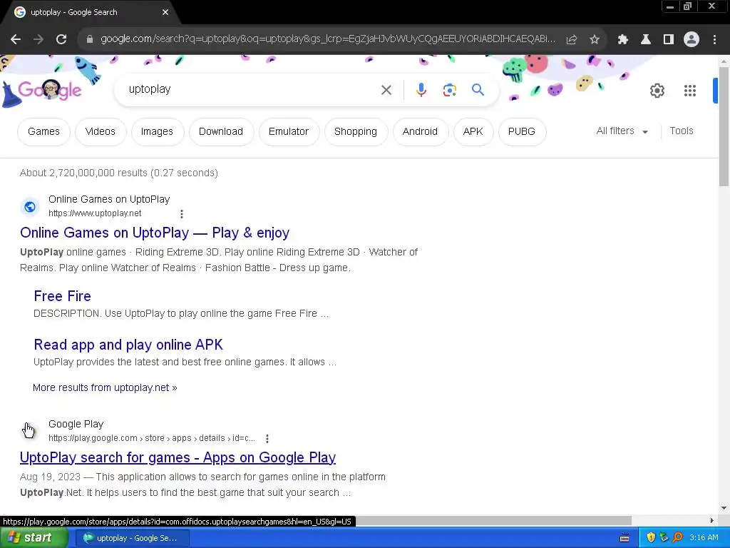This screenshot has height=548, width=730.
Task: Reload the Google search page
Action: point(61,40)
